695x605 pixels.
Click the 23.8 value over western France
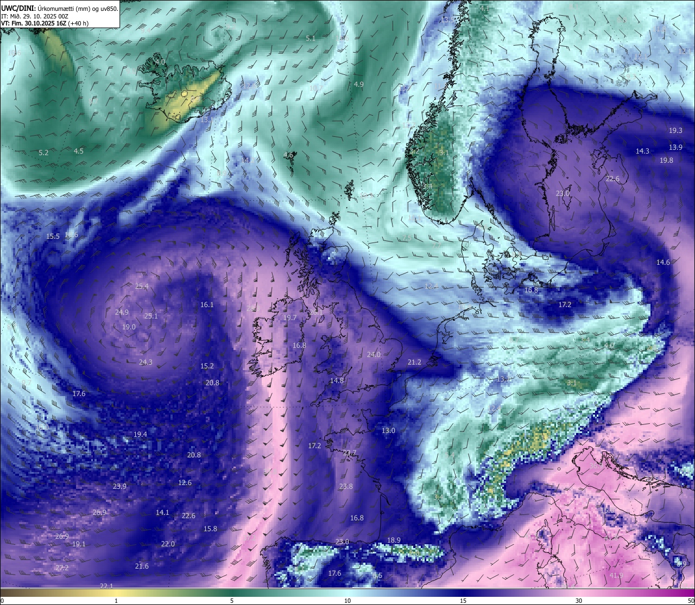pos(346,487)
